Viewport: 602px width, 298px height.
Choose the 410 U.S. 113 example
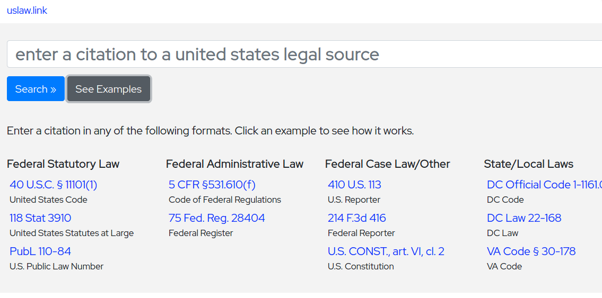(354, 185)
